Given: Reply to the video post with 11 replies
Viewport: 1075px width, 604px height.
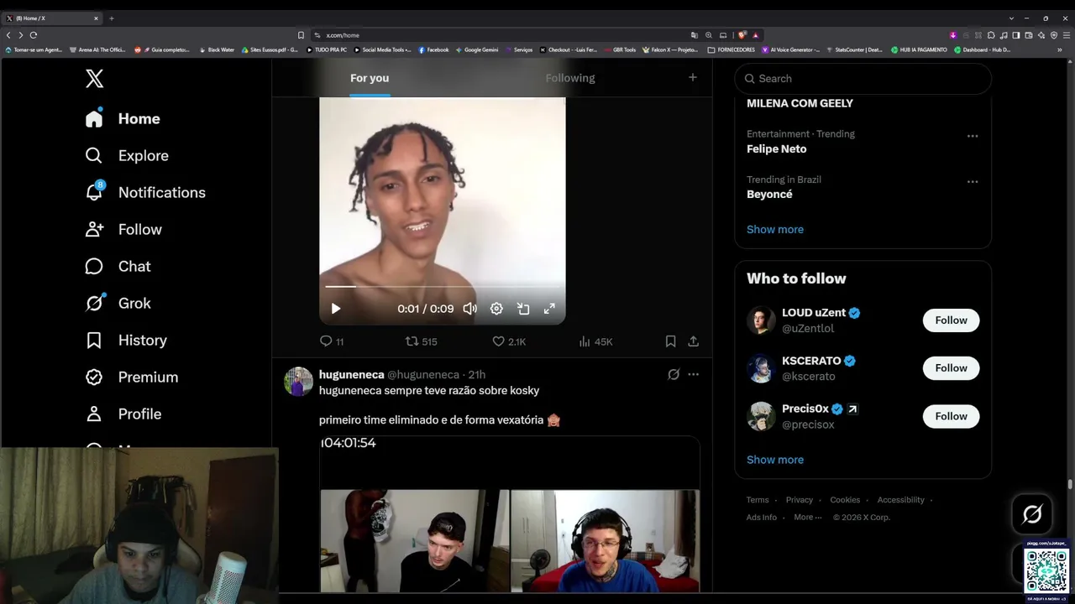Looking at the screenshot, I should point(332,341).
